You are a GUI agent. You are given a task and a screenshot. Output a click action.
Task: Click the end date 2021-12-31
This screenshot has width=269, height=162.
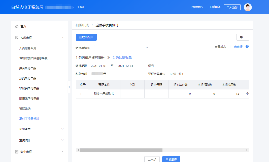coord(125,66)
